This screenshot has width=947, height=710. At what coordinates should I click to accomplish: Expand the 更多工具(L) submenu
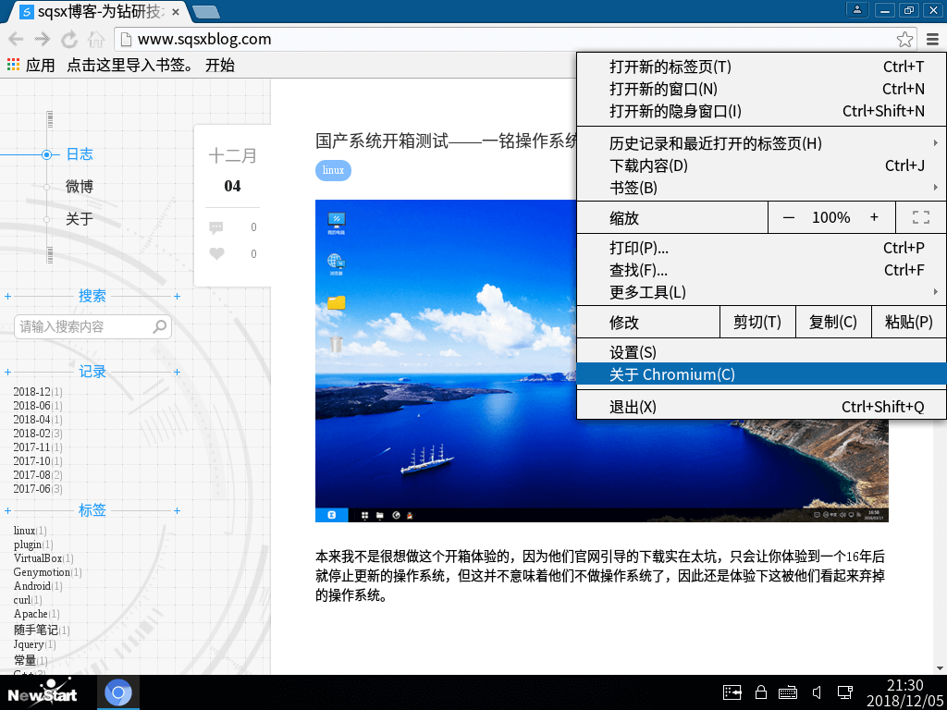pos(761,292)
